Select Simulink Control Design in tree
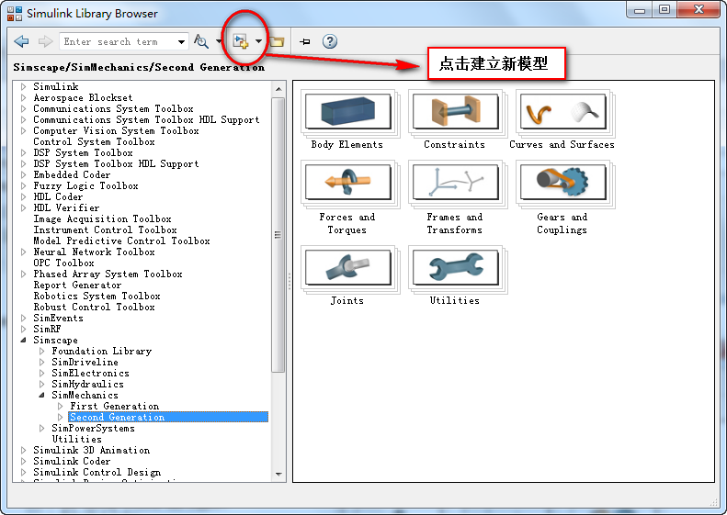Viewport: 727px width, 515px height. [97, 473]
